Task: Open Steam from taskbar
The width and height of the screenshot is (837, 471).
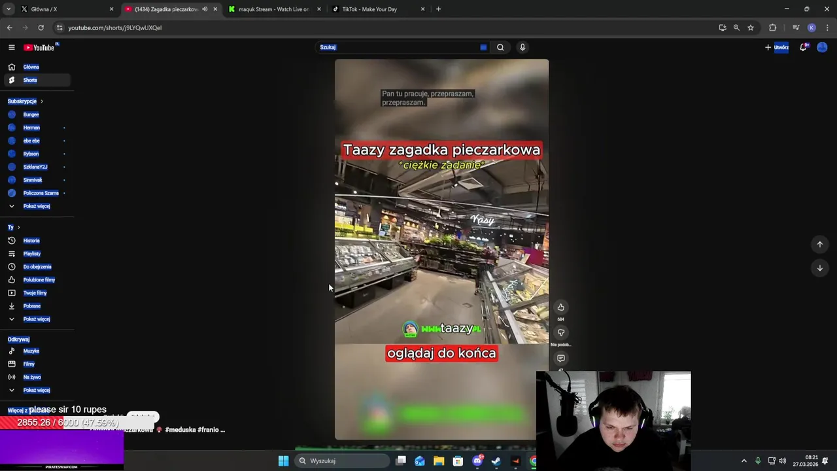Action: (496, 461)
